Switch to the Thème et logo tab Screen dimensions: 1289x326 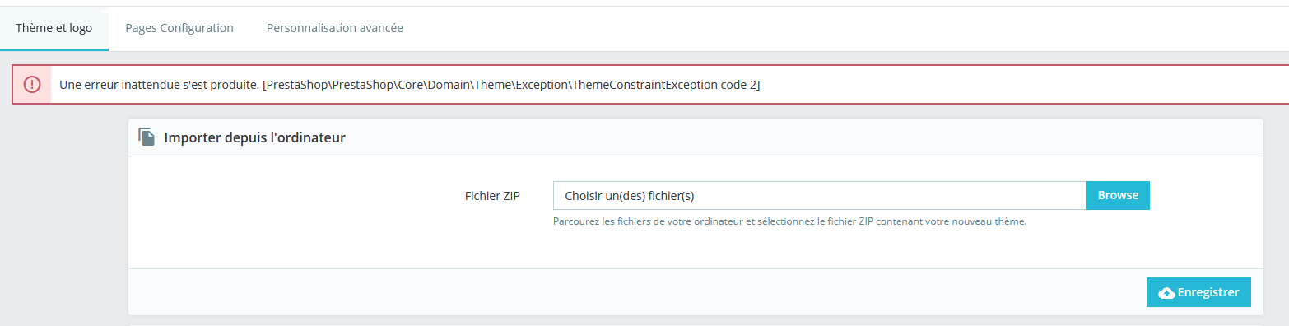click(54, 28)
